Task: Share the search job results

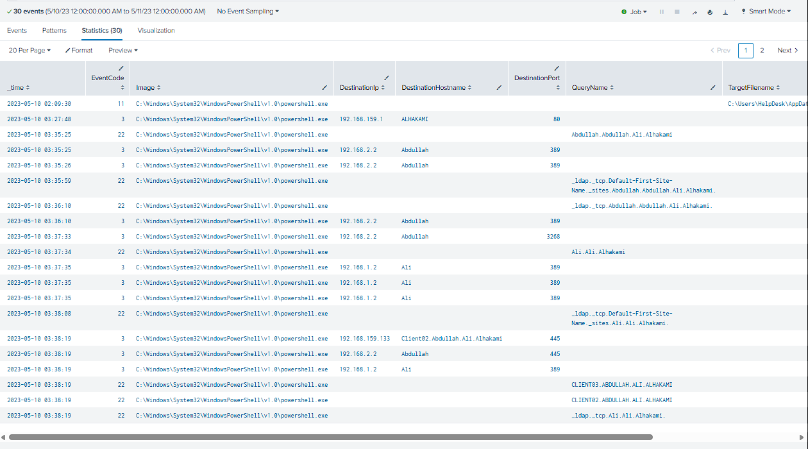Action: point(694,12)
